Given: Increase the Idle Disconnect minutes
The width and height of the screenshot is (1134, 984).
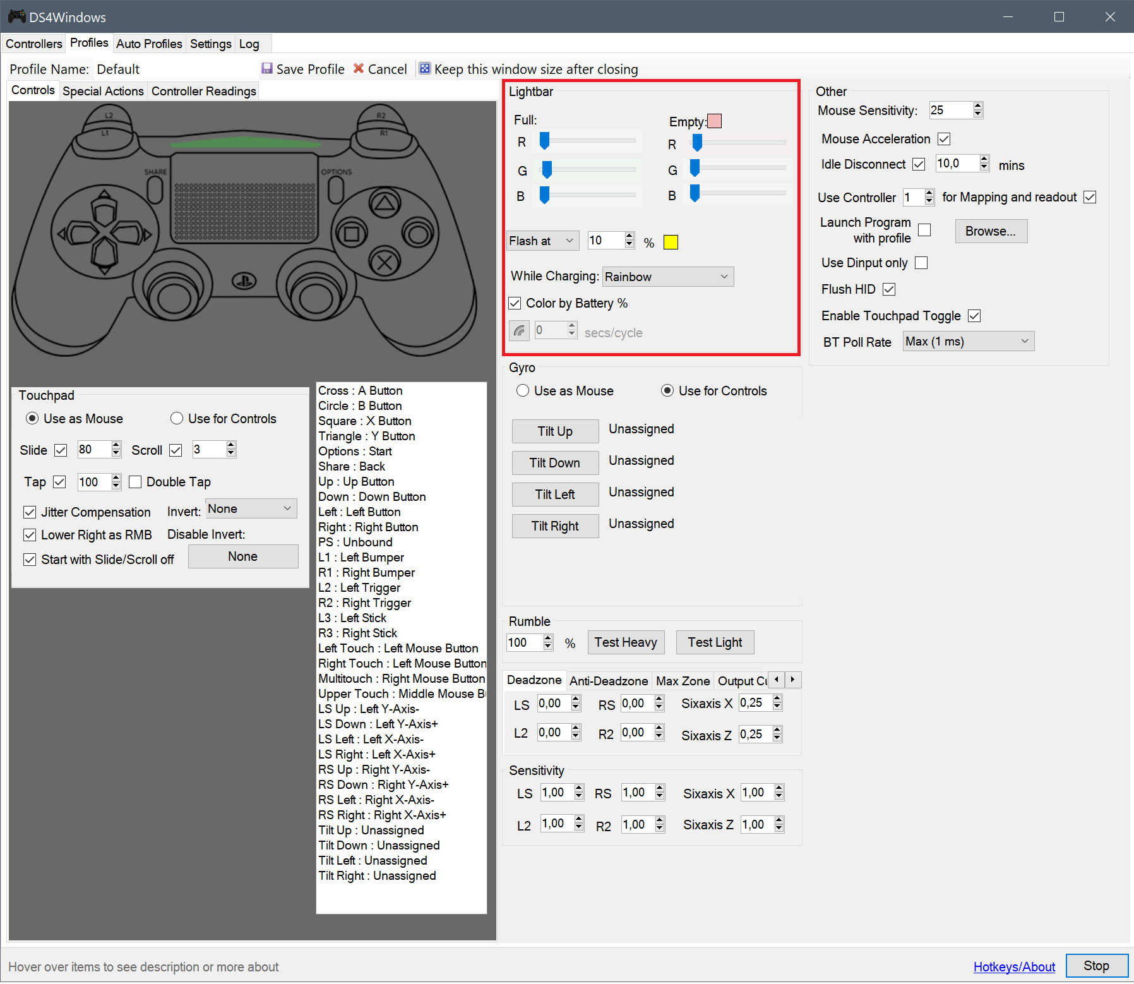Looking at the screenshot, I should pyautogui.click(x=984, y=159).
